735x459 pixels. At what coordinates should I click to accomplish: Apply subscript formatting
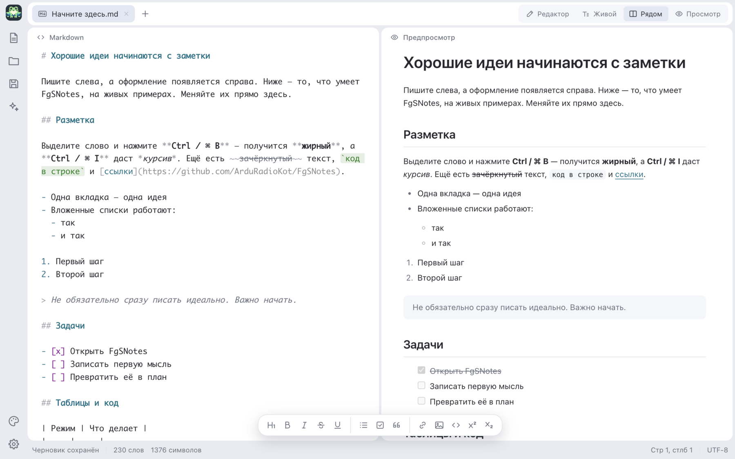(x=489, y=425)
